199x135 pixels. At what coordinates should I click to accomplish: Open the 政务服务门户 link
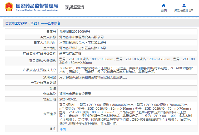[184, 10]
